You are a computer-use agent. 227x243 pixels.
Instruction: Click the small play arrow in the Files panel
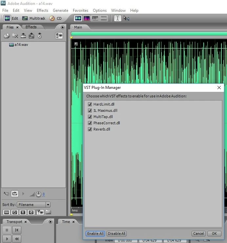click(23, 194)
